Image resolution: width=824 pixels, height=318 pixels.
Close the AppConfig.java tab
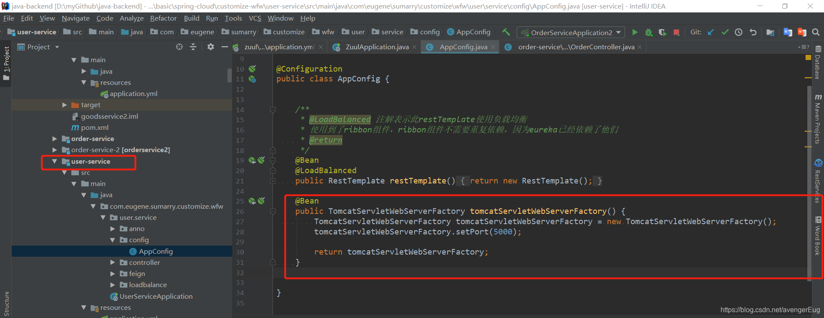click(493, 47)
